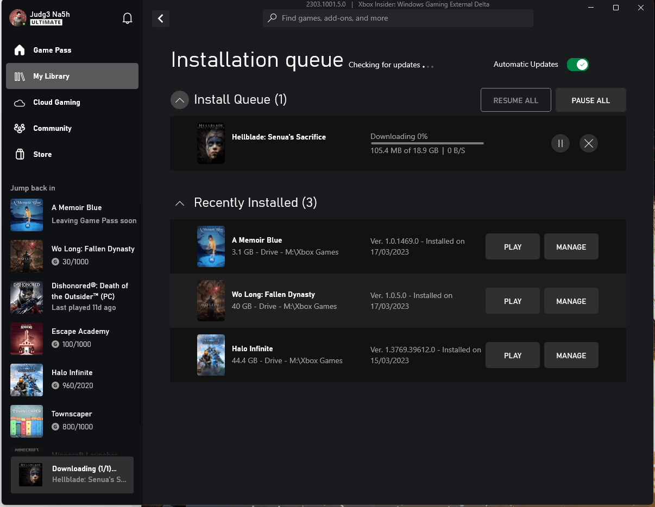The height and width of the screenshot is (507, 655).
Task: Open Wo Long thumbnail in Jump back in
Action: click(x=27, y=256)
